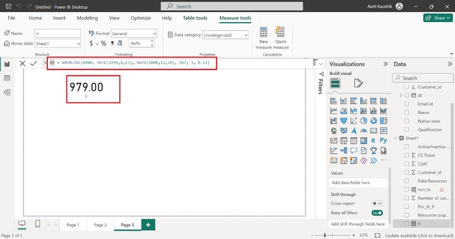Viewport: 455px width, 239px height.
Task: Add a new page with plus button
Action: (x=149, y=224)
